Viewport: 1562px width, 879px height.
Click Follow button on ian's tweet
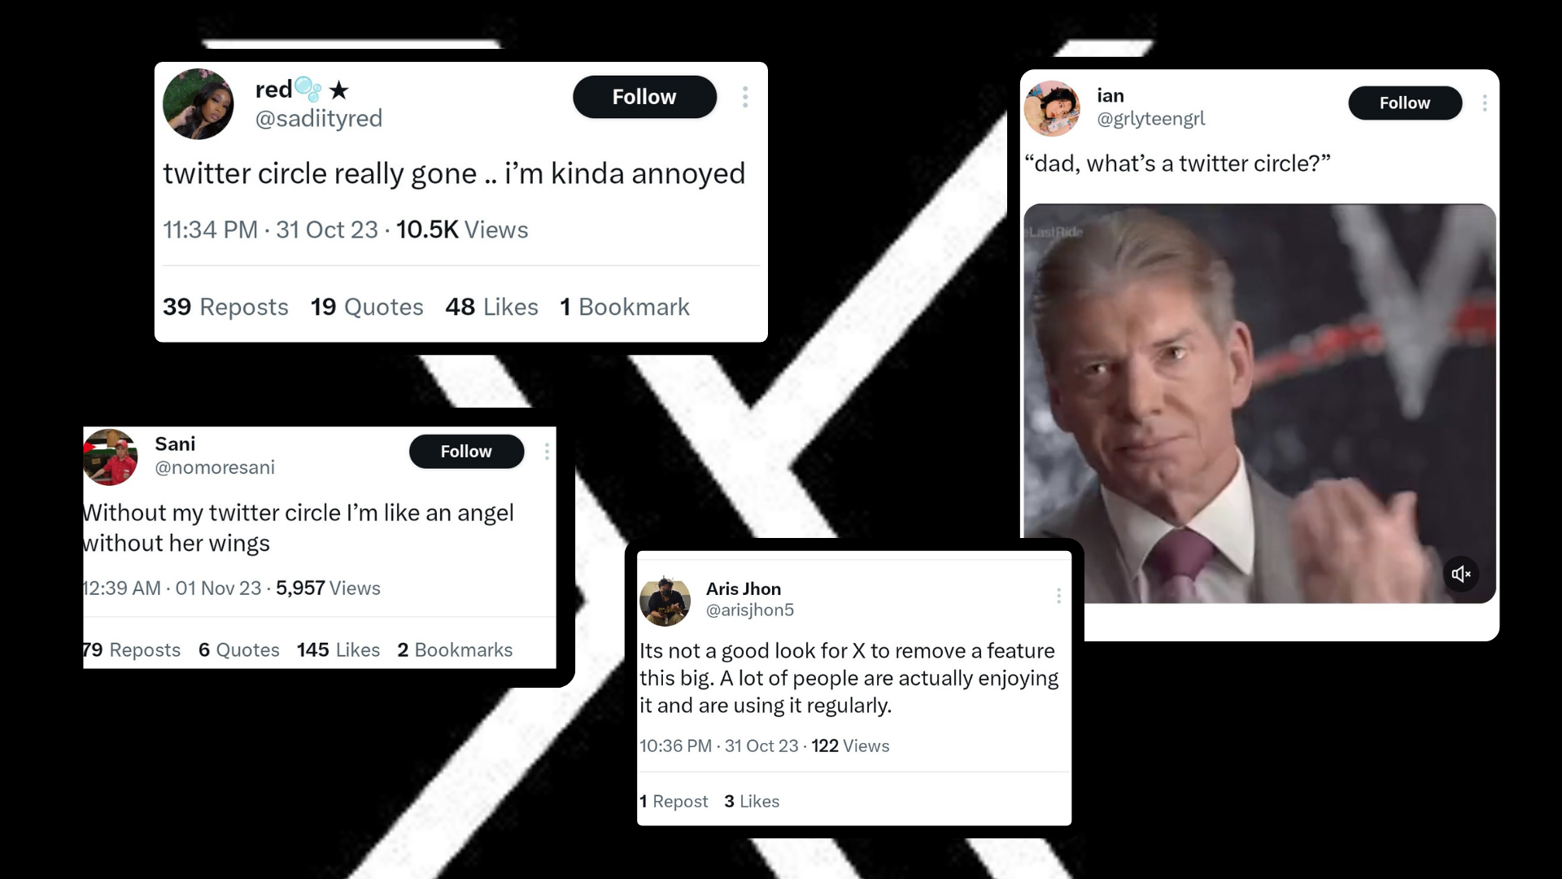coord(1404,103)
